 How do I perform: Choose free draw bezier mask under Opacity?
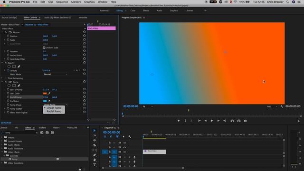19,66
